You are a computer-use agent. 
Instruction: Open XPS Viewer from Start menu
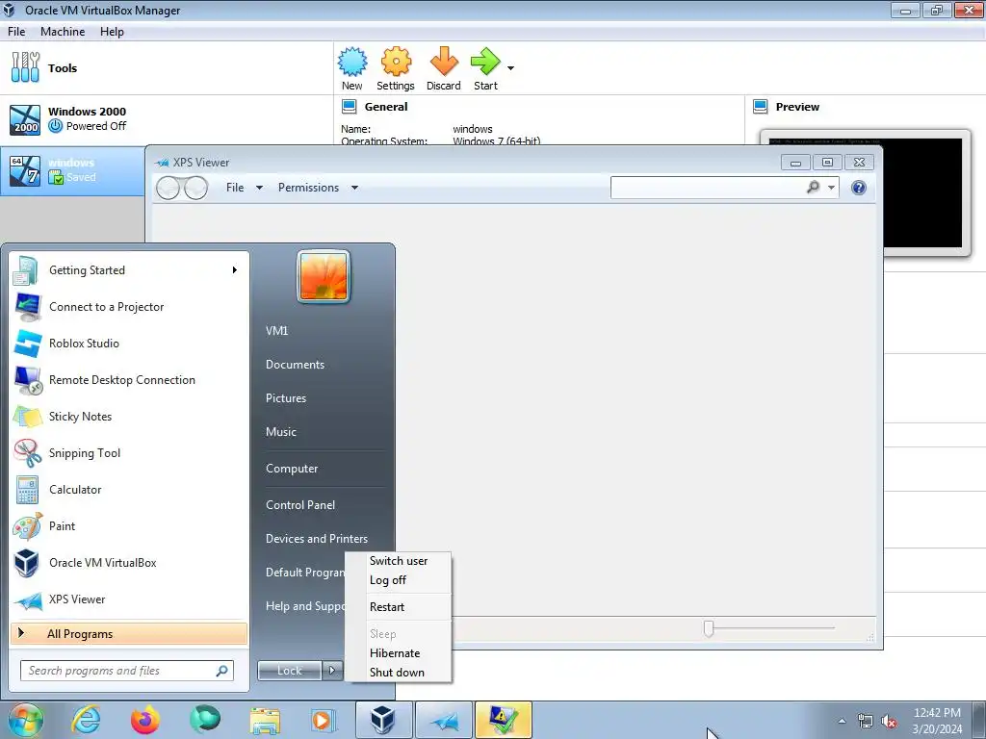[x=129, y=599]
